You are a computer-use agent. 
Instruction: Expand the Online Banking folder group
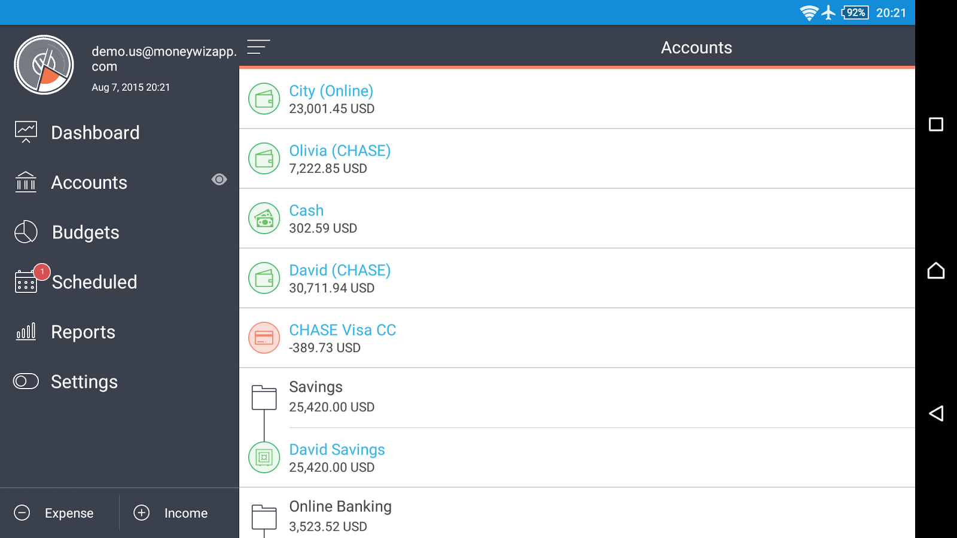point(264,517)
